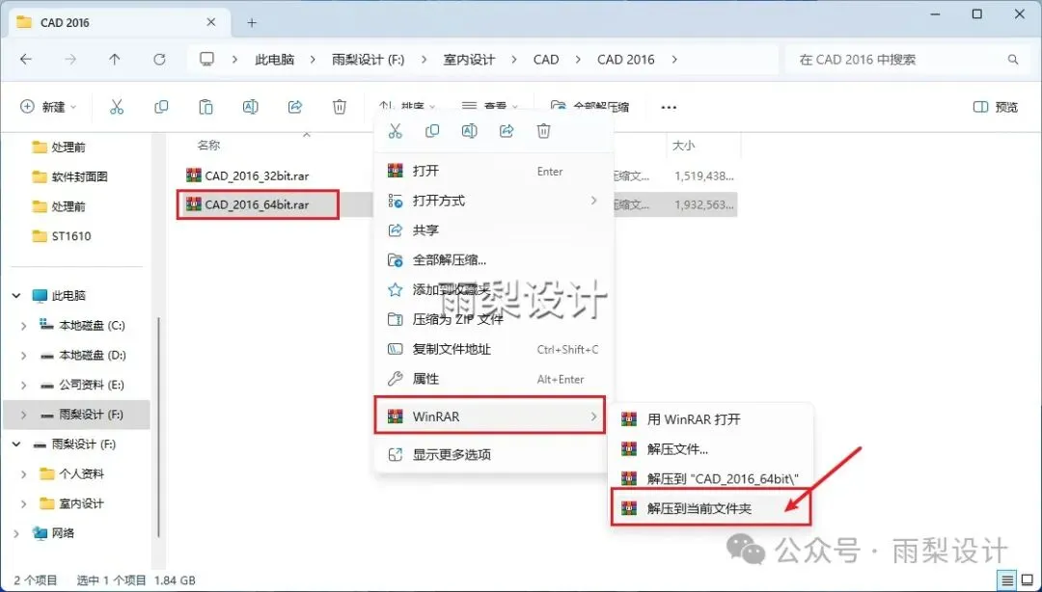Open the WinRAR submenu entry
1042x592 pixels.
pyautogui.click(x=490, y=416)
